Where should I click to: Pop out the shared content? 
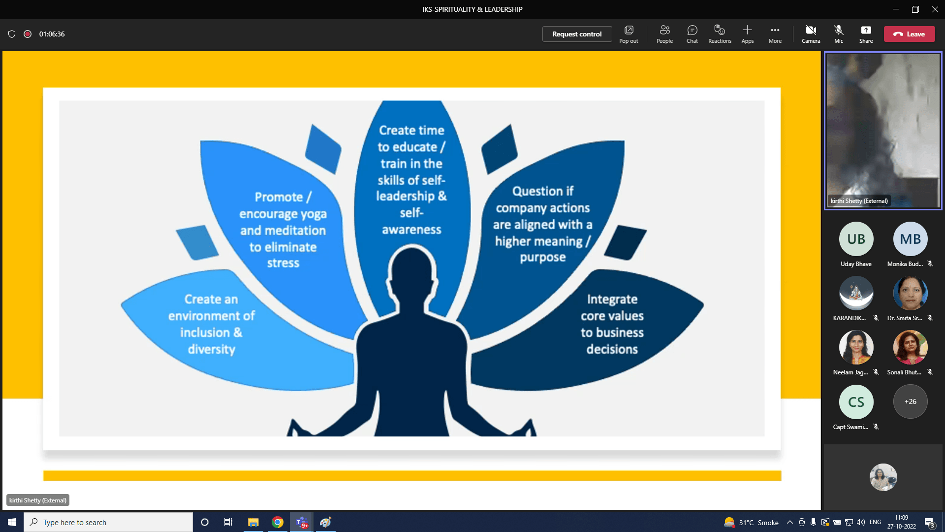pyautogui.click(x=629, y=33)
